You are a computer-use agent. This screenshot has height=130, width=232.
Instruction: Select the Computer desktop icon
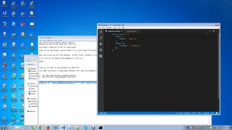[4, 14]
